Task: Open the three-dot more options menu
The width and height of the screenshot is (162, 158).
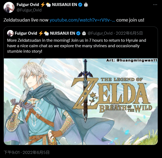Action: (x=155, y=5)
